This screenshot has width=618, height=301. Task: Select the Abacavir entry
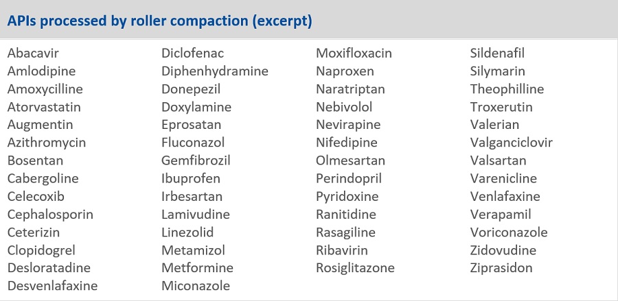click(x=38, y=53)
